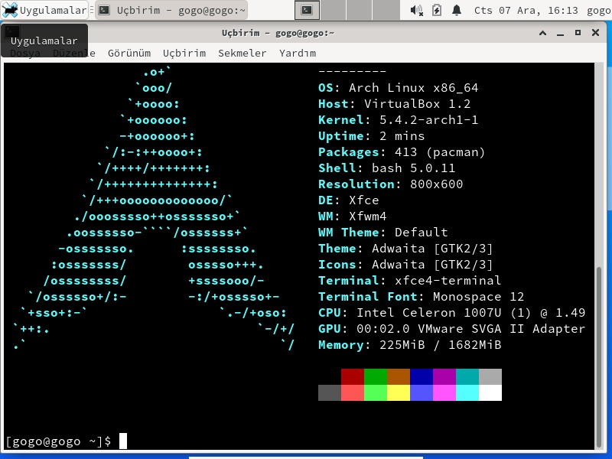Viewport: 612px width, 459px height.
Task: Click the bright cyan color block
Action: 467,392
